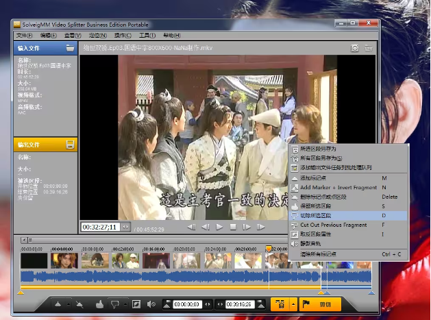
Task: Toggle the audio mute speaker icon
Action: tap(151, 304)
